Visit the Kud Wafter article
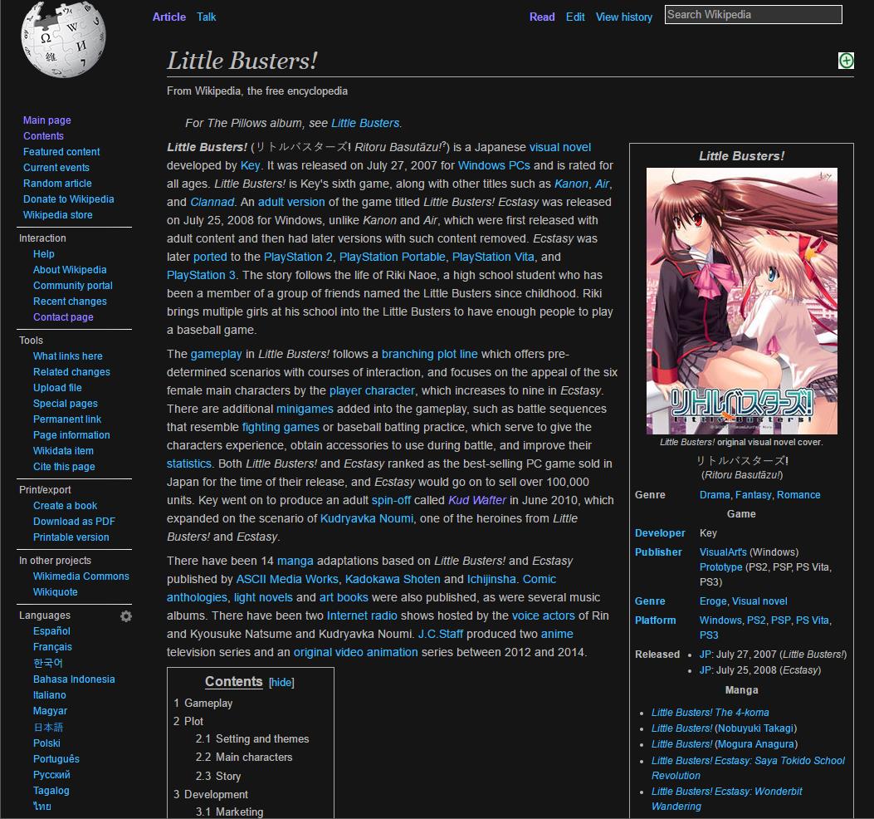Image resolution: width=874 pixels, height=819 pixels. point(476,500)
